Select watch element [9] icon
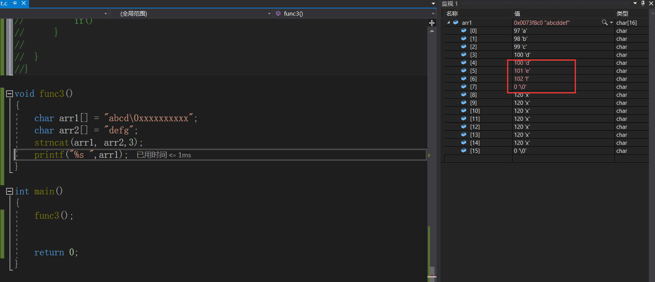The height and width of the screenshot is (282, 655). click(x=464, y=103)
